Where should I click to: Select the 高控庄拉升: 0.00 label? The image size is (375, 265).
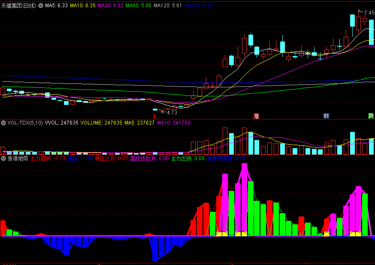(150, 158)
